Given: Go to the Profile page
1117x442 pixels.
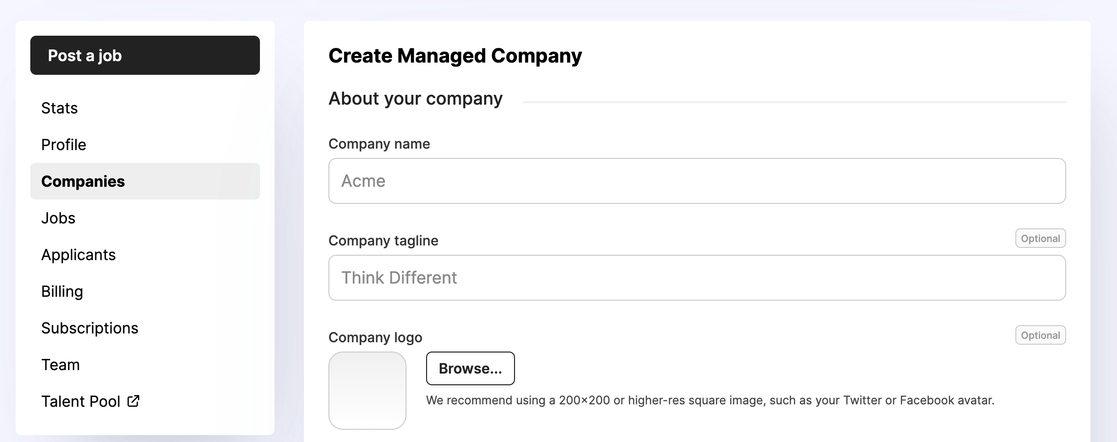Looking at the screenshot, I should 64,145.
